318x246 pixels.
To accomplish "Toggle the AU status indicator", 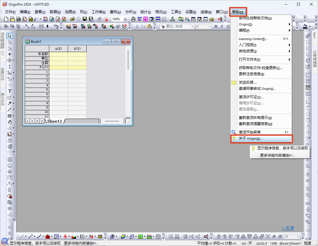I will (247, 243).
